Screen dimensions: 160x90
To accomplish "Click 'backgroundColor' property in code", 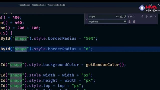I will click(61, 65).
